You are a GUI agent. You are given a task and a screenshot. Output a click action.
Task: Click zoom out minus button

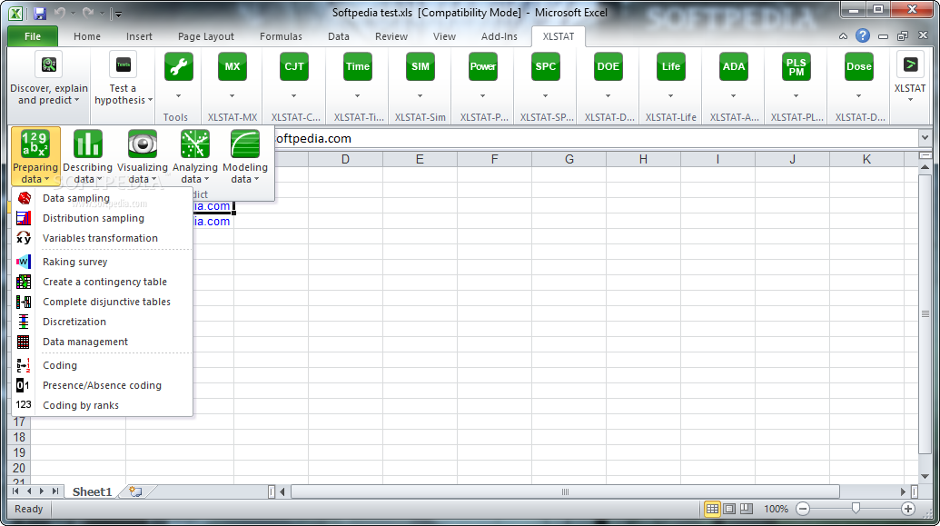(803, 509)
